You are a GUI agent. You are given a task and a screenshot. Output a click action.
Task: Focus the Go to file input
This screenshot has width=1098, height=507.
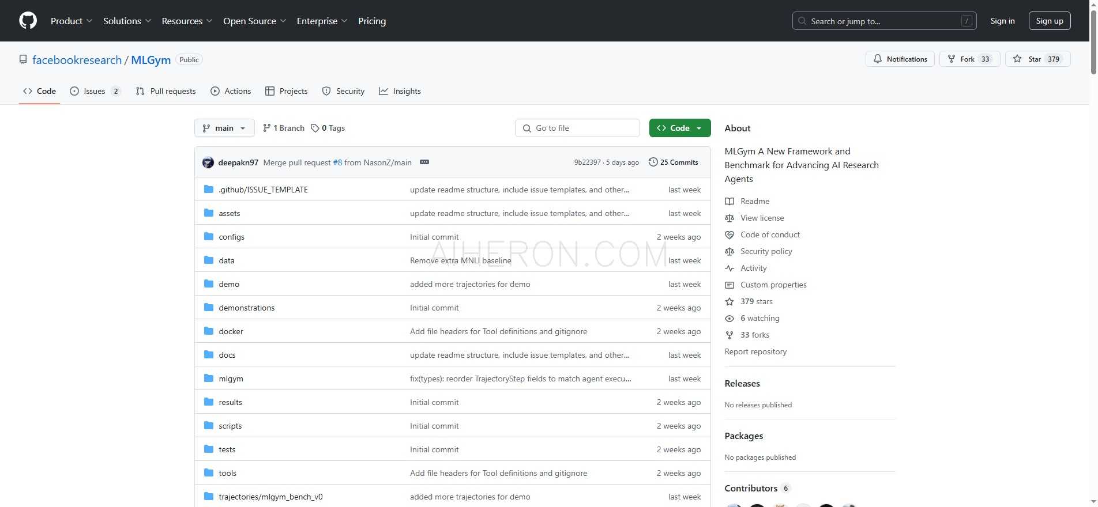[577, 128]
